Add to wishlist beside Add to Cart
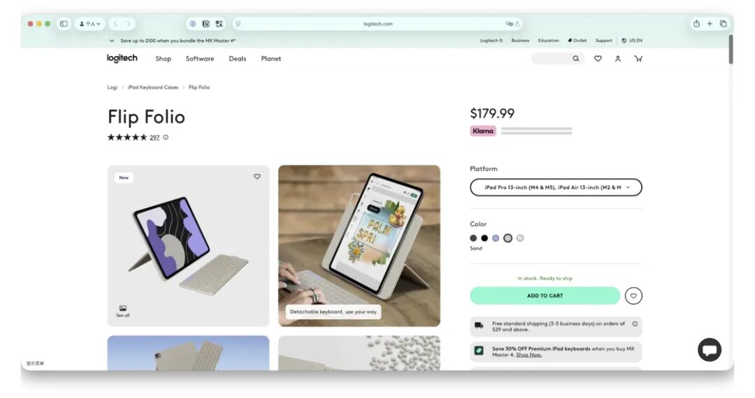 [x=633, y=295]
